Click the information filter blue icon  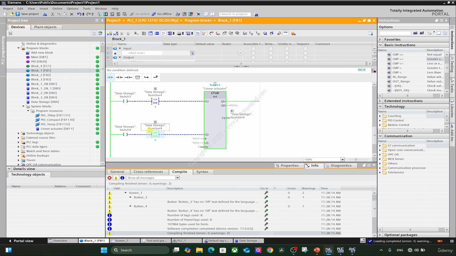click(122, 178)
